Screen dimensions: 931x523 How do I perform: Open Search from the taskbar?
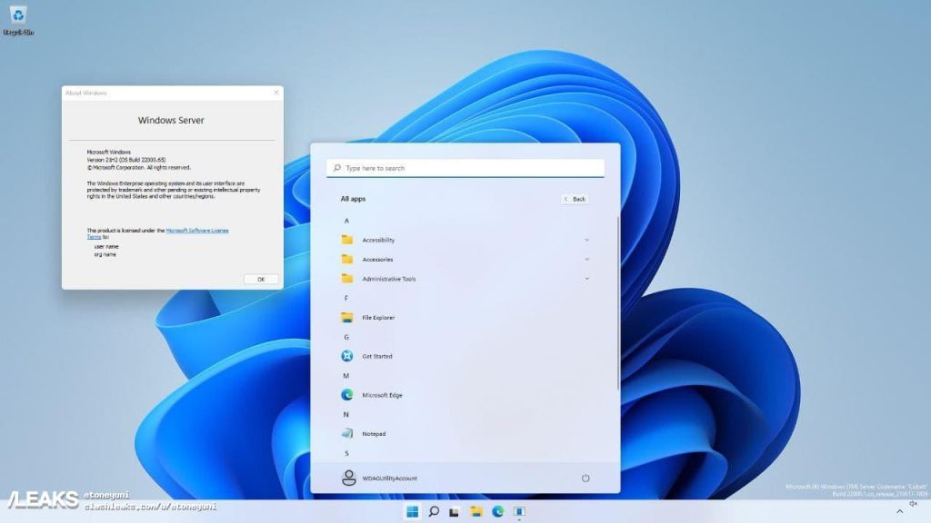(432, 510)
